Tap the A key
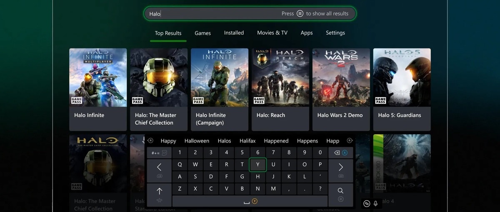This screenshot has width=500, height=212. (180, 177)
